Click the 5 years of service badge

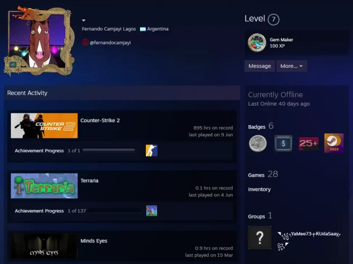coord(283,143)
